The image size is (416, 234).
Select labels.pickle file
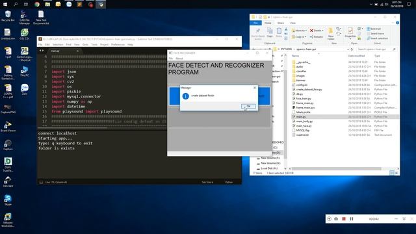click(x=304, y=112)
